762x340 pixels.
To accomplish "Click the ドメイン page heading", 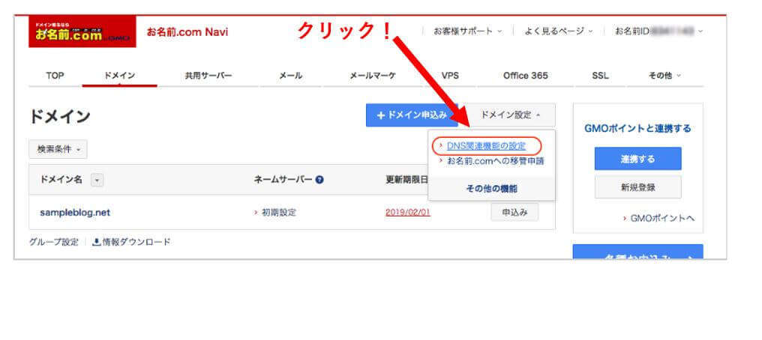I will [60, 116].
